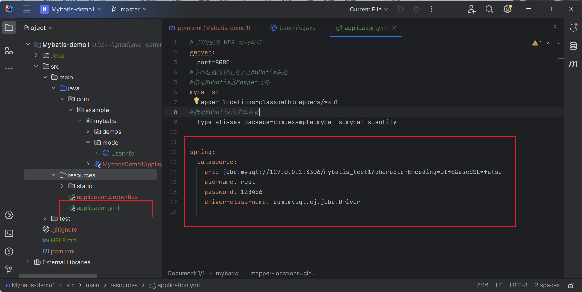Expand the .idea folder
The image size is (582, 292).
[36, 56]
